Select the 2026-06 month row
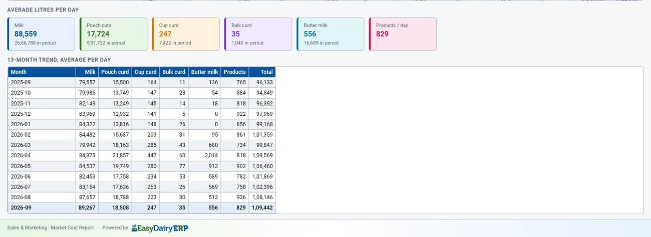 (142, 177)
